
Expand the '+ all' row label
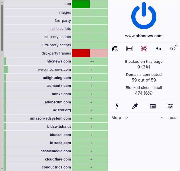coord(38,4)
